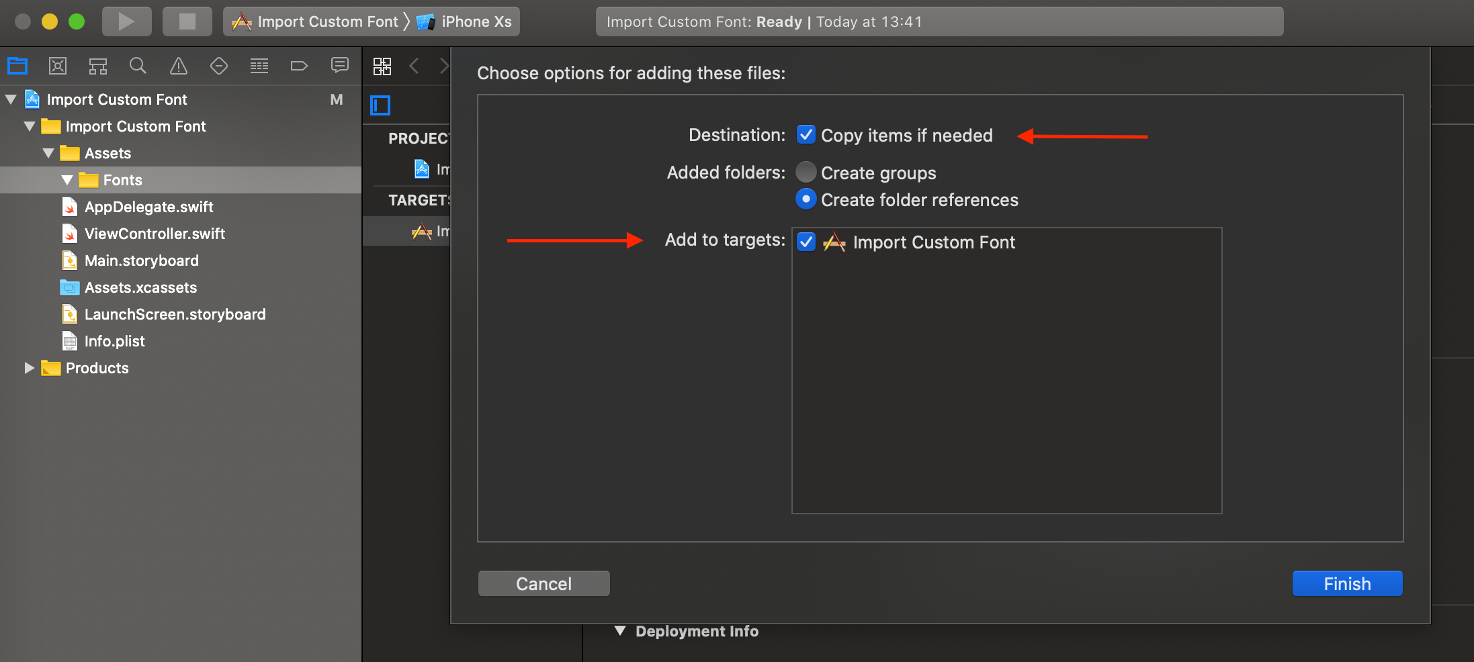Uncheck the Import Custom Font target
Image resolution: width=1474 pixels, height=662 pixels.
806,242
